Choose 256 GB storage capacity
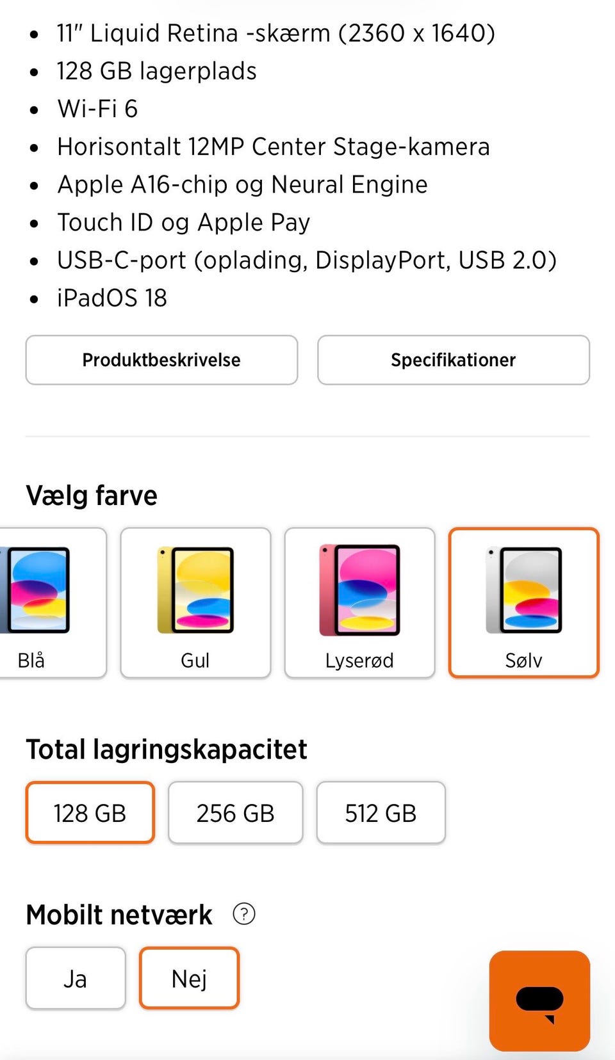This screenshot has width=615, height=1060. click(x=235, y=813)
